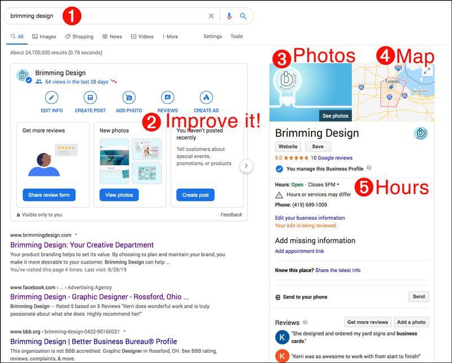Click the large website screenshot in New photos
452x363 pixels.
pyautogui.click(x=115, y=161)
